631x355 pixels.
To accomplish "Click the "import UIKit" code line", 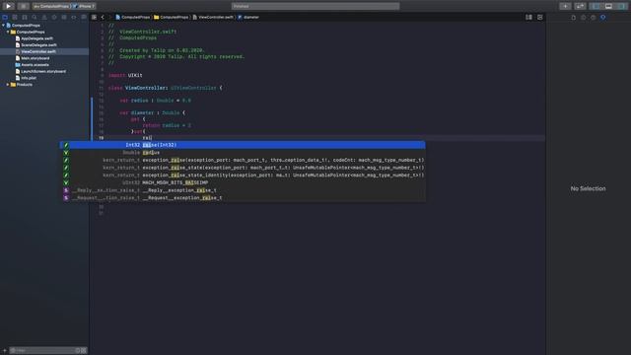I will coord(125,75).
